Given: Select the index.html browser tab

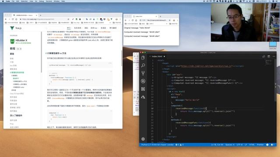Looking at the screenshot, I should 145,17.
